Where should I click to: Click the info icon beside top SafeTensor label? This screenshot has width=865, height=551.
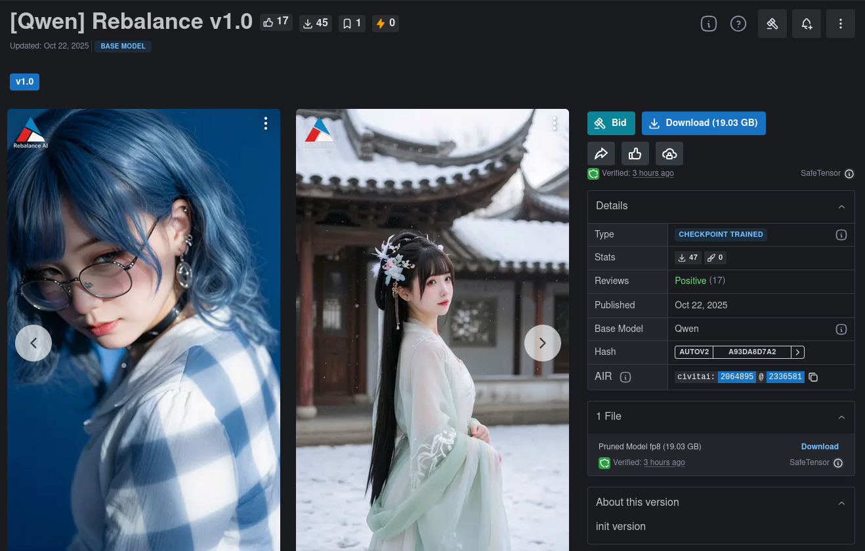[849, 174]
